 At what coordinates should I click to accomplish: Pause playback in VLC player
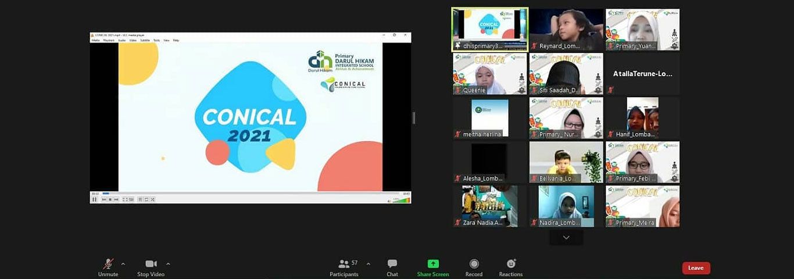click(x=94, y=199)
